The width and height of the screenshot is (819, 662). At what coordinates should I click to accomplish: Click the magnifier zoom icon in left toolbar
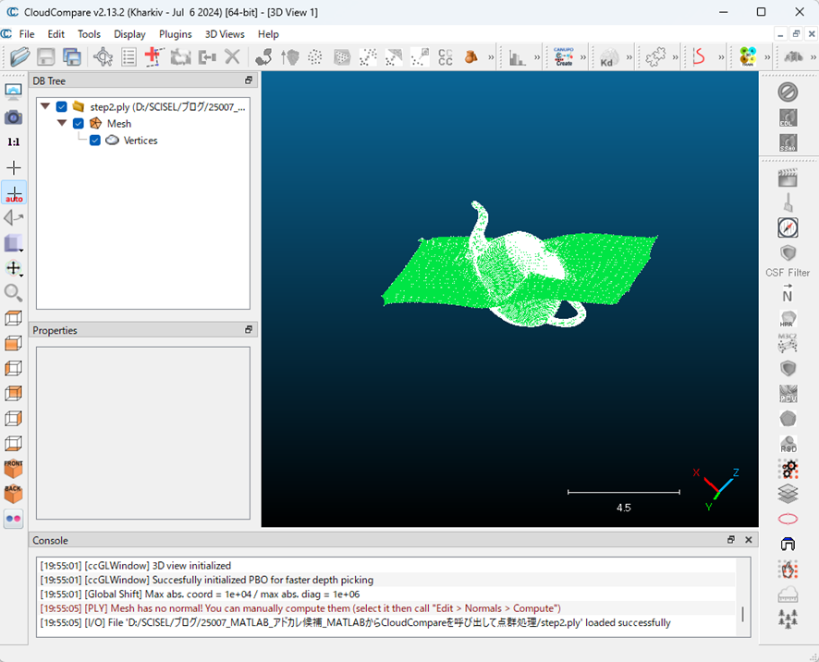click(x=13, y=293)
